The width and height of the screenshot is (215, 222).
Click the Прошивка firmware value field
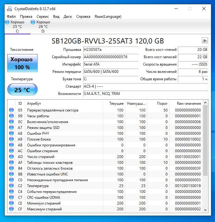click(111, 50)
